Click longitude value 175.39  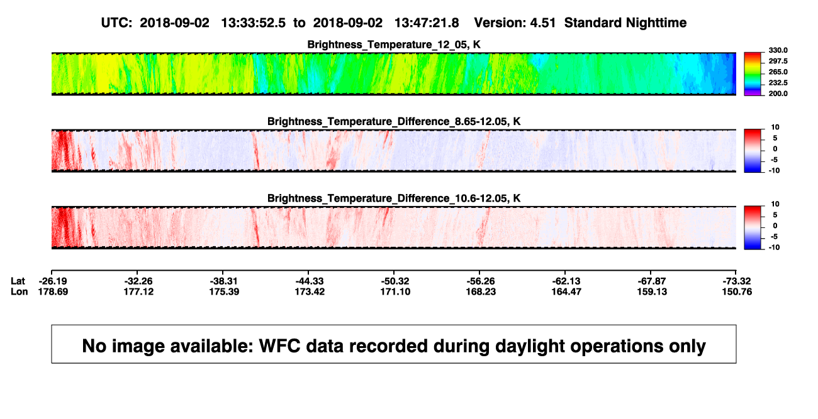coord(225,291)
